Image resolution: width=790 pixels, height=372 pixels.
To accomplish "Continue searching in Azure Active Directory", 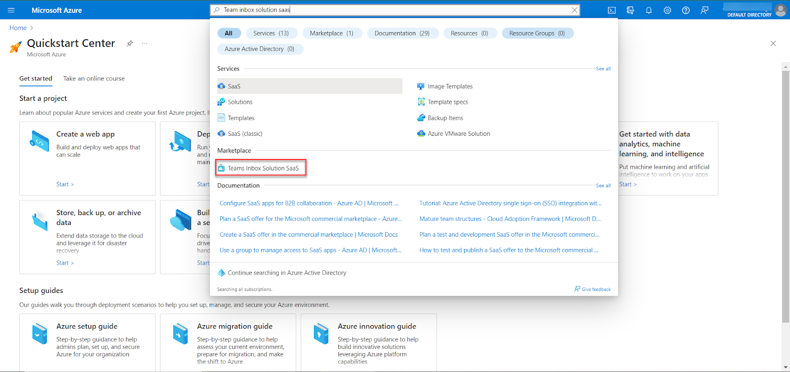I will click(287, 273).
